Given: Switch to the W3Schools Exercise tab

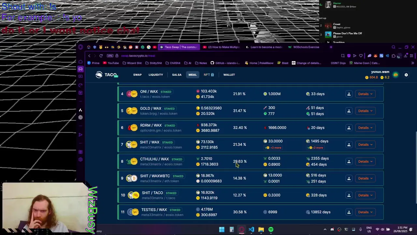Looking at the screenshot, I should (x=303, y=47).
